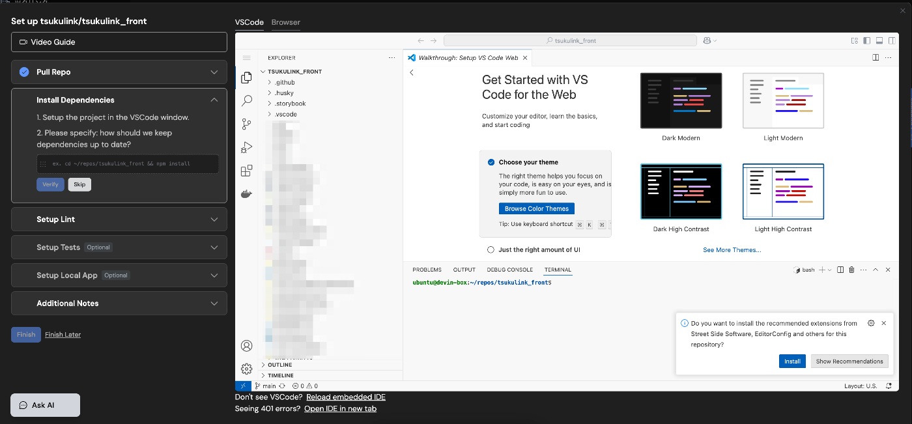Select the Terminal panel tab
This screenshot has width=912, height=424.
558,270
